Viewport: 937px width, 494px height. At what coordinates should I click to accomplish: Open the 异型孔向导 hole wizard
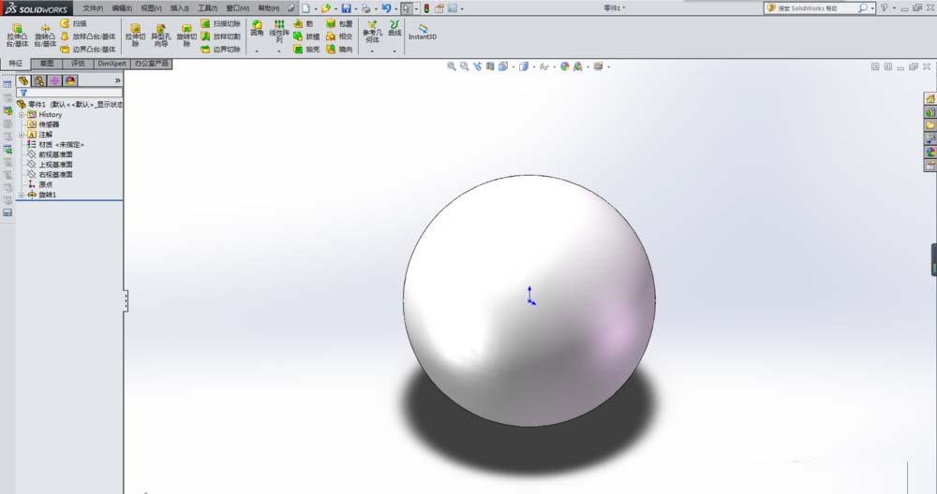(161, 36)
